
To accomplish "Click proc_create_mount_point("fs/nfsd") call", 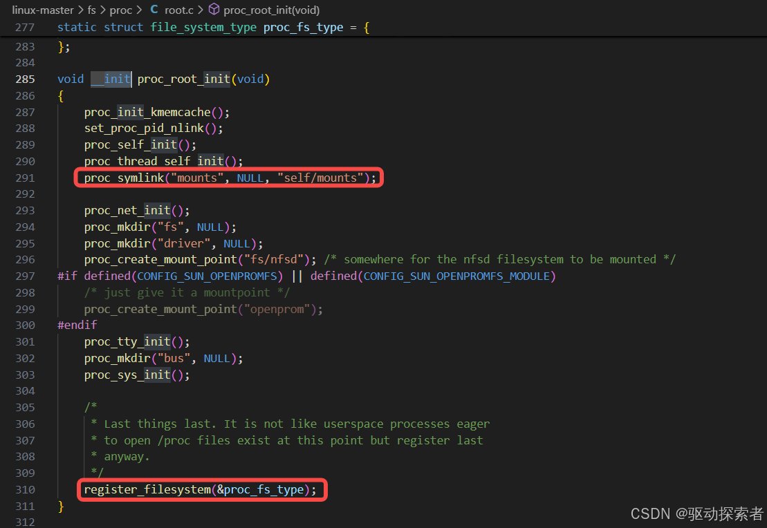I will [x=200, y=260].
